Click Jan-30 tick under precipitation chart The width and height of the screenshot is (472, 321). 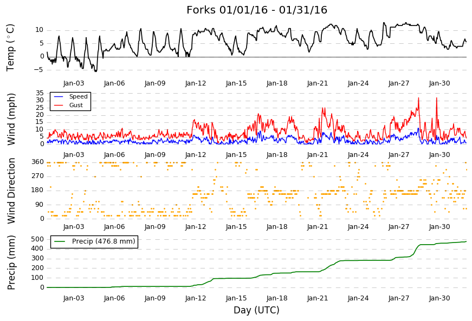click(x=439, y=298)
